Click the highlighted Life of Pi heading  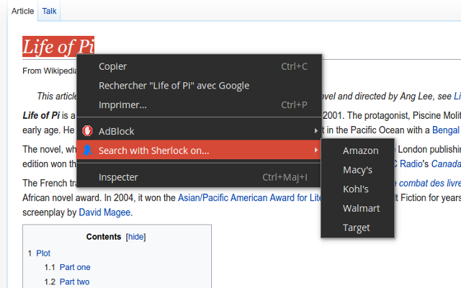58,48
